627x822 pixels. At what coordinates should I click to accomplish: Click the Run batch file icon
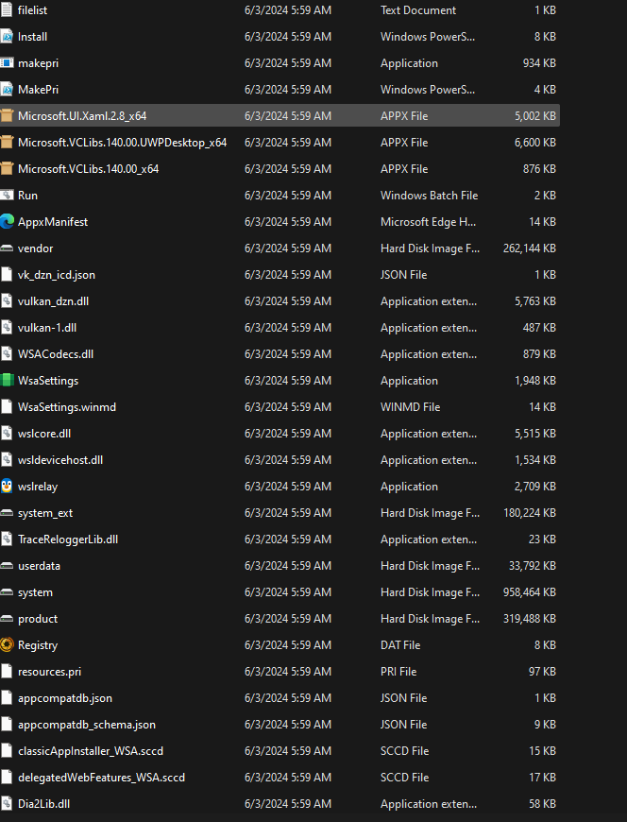click(7, 196)
